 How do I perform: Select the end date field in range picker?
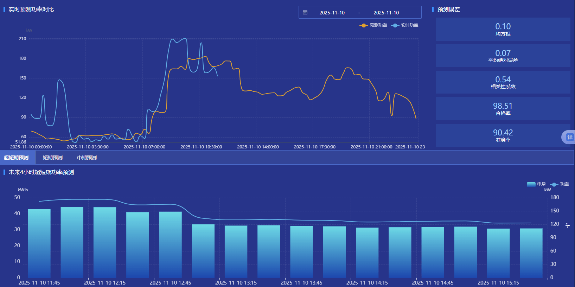click(x=386, y=13)
